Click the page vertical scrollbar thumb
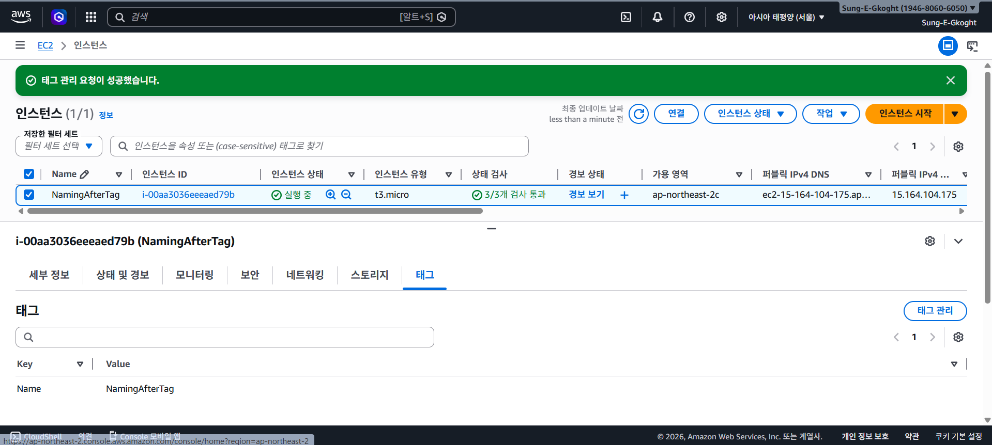Screen dimensions: 992x445 pyautogui.click(x=987, y=187)
